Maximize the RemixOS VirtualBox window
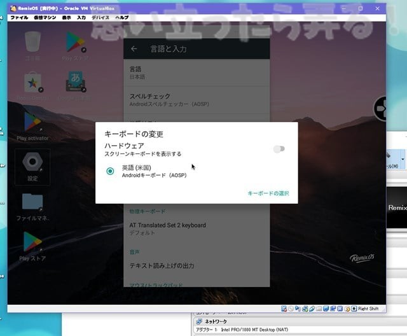The image size is (407, 336). [361, 8]
